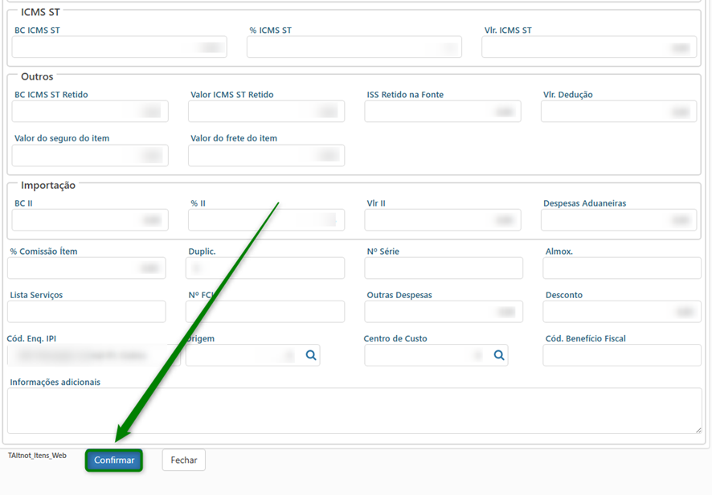Click the Centro de Custo search icon
Screen dimensions: 712x495
(499, 355)
